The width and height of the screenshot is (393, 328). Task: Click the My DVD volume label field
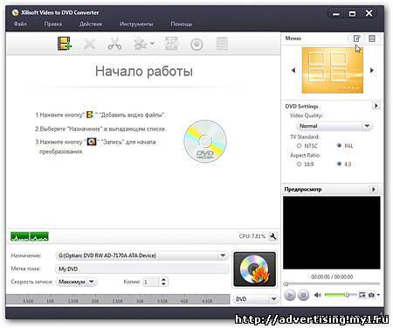[x=141, y=269]
